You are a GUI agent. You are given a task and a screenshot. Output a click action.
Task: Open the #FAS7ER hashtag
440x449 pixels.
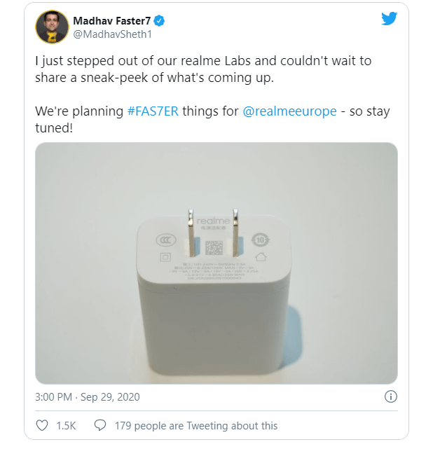(x=153, y=111)
